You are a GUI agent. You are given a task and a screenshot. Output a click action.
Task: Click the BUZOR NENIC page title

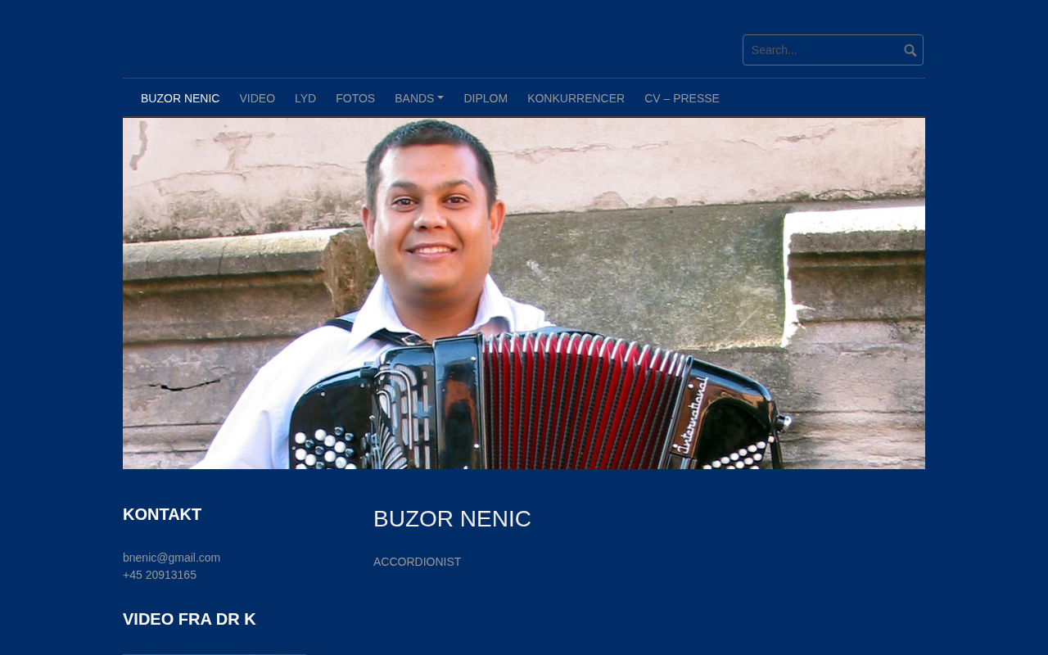452,518
